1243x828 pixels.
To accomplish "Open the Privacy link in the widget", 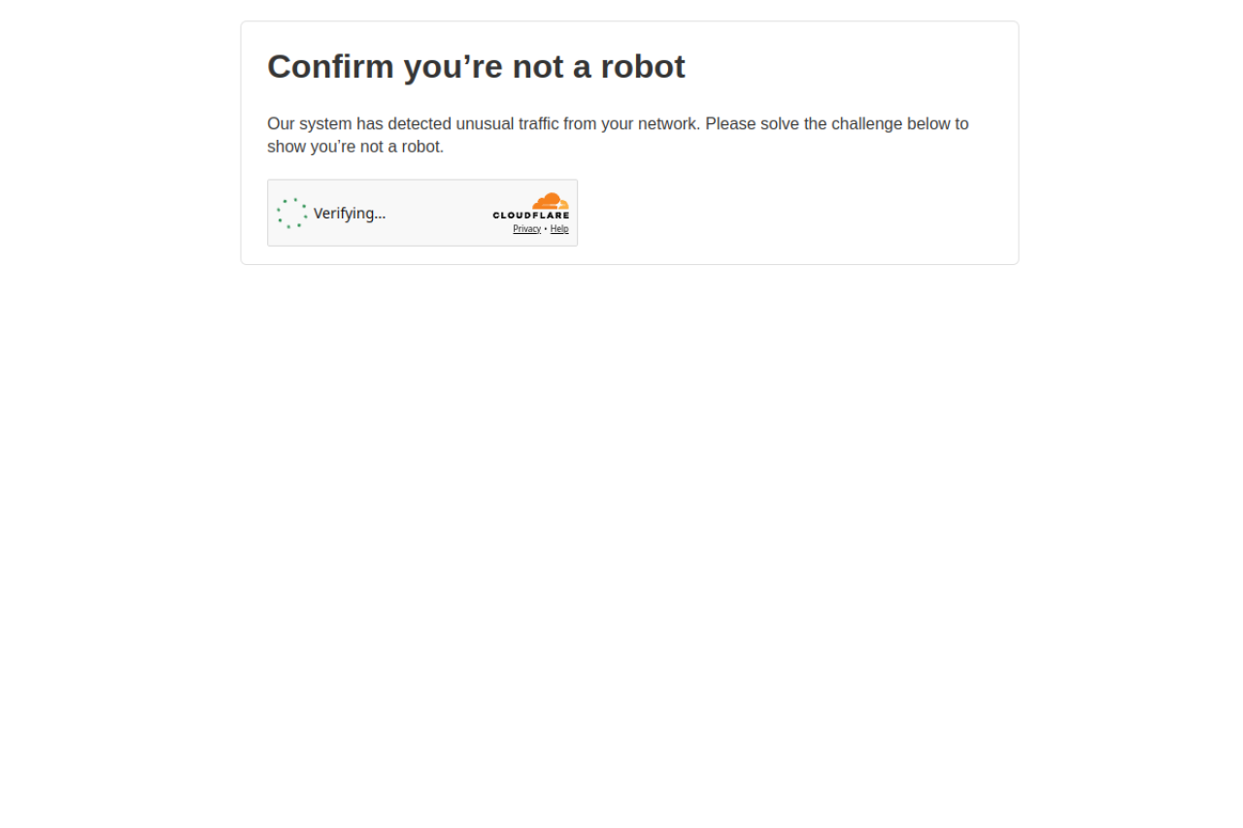I will [x=526, y=229].
